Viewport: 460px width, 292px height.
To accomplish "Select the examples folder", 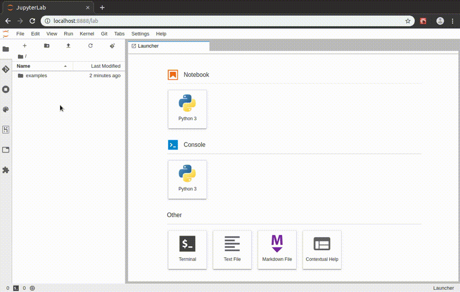I will pyautogui.click(x=69, y=76).
